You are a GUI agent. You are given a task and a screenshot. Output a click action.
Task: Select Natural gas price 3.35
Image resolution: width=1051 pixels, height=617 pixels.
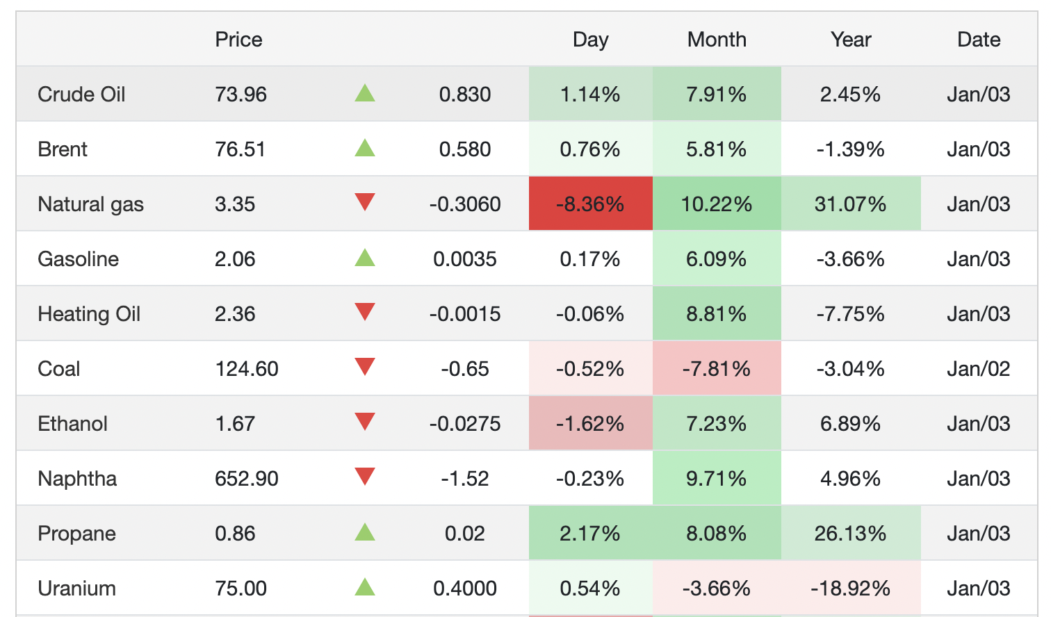click(235, 204)
